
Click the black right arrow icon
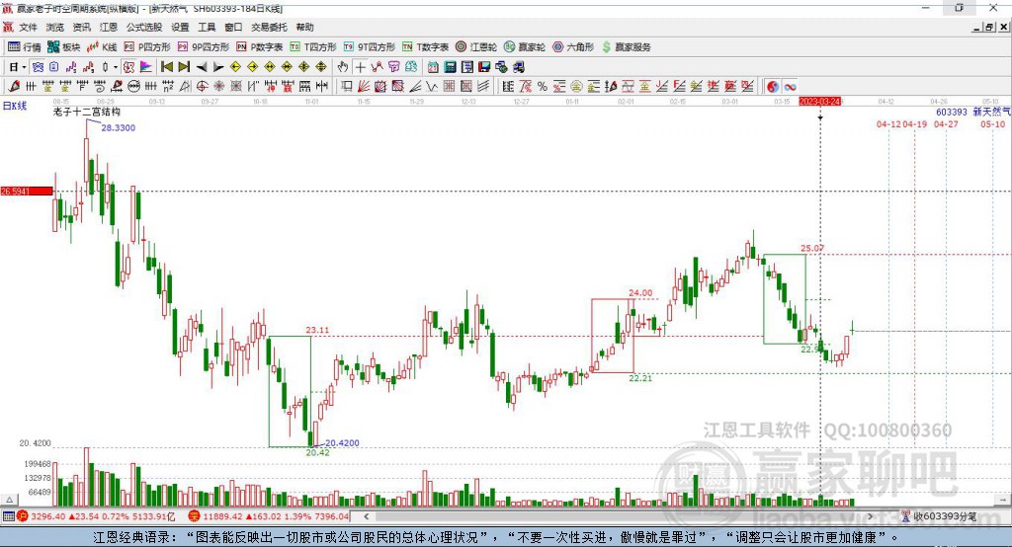coord(218,67)
